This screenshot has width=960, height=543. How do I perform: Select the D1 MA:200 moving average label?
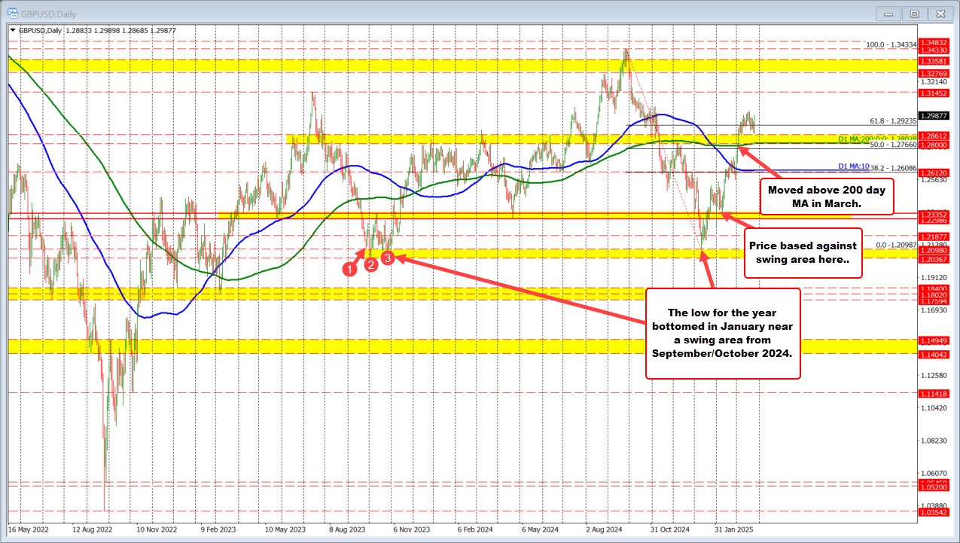855,139
